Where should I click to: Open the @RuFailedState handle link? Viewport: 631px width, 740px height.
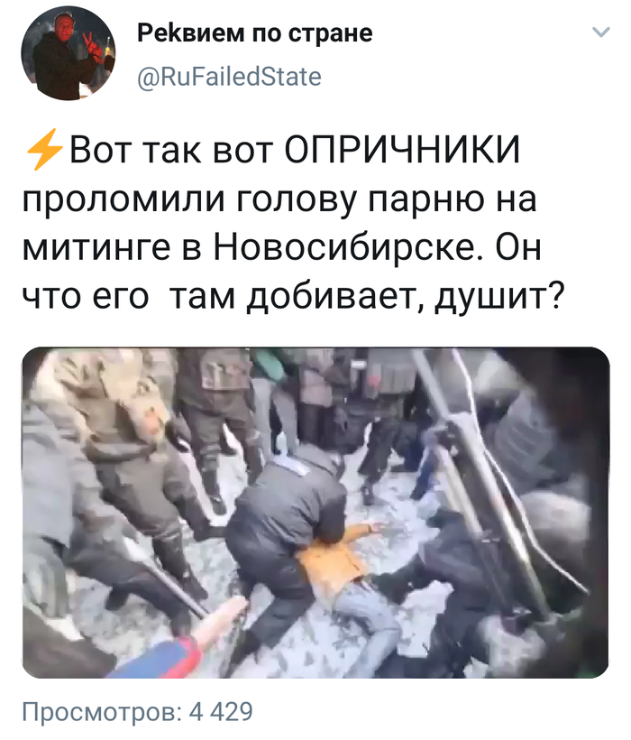coord(230,77)
